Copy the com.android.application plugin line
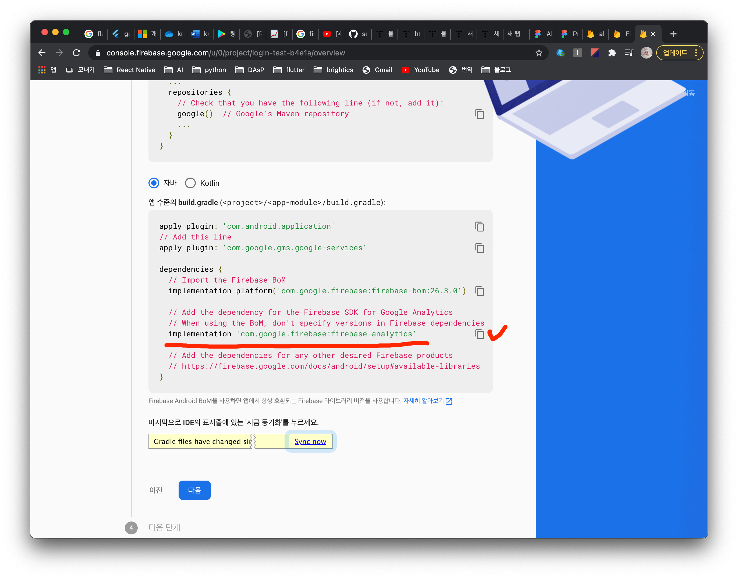This screenshot has height=578, width=738. [479, 226]
